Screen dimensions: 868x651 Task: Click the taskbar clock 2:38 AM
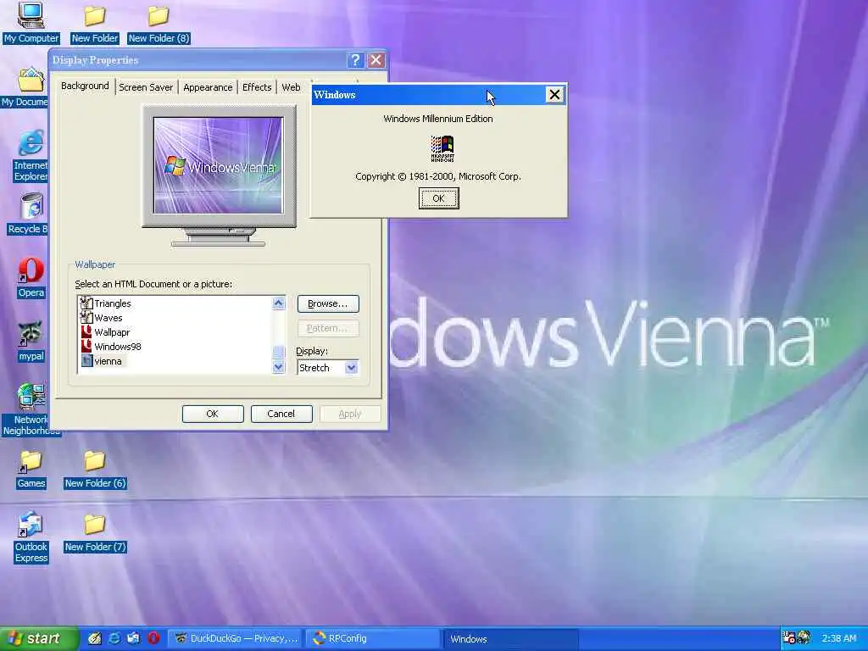click(x=838, y=638)
